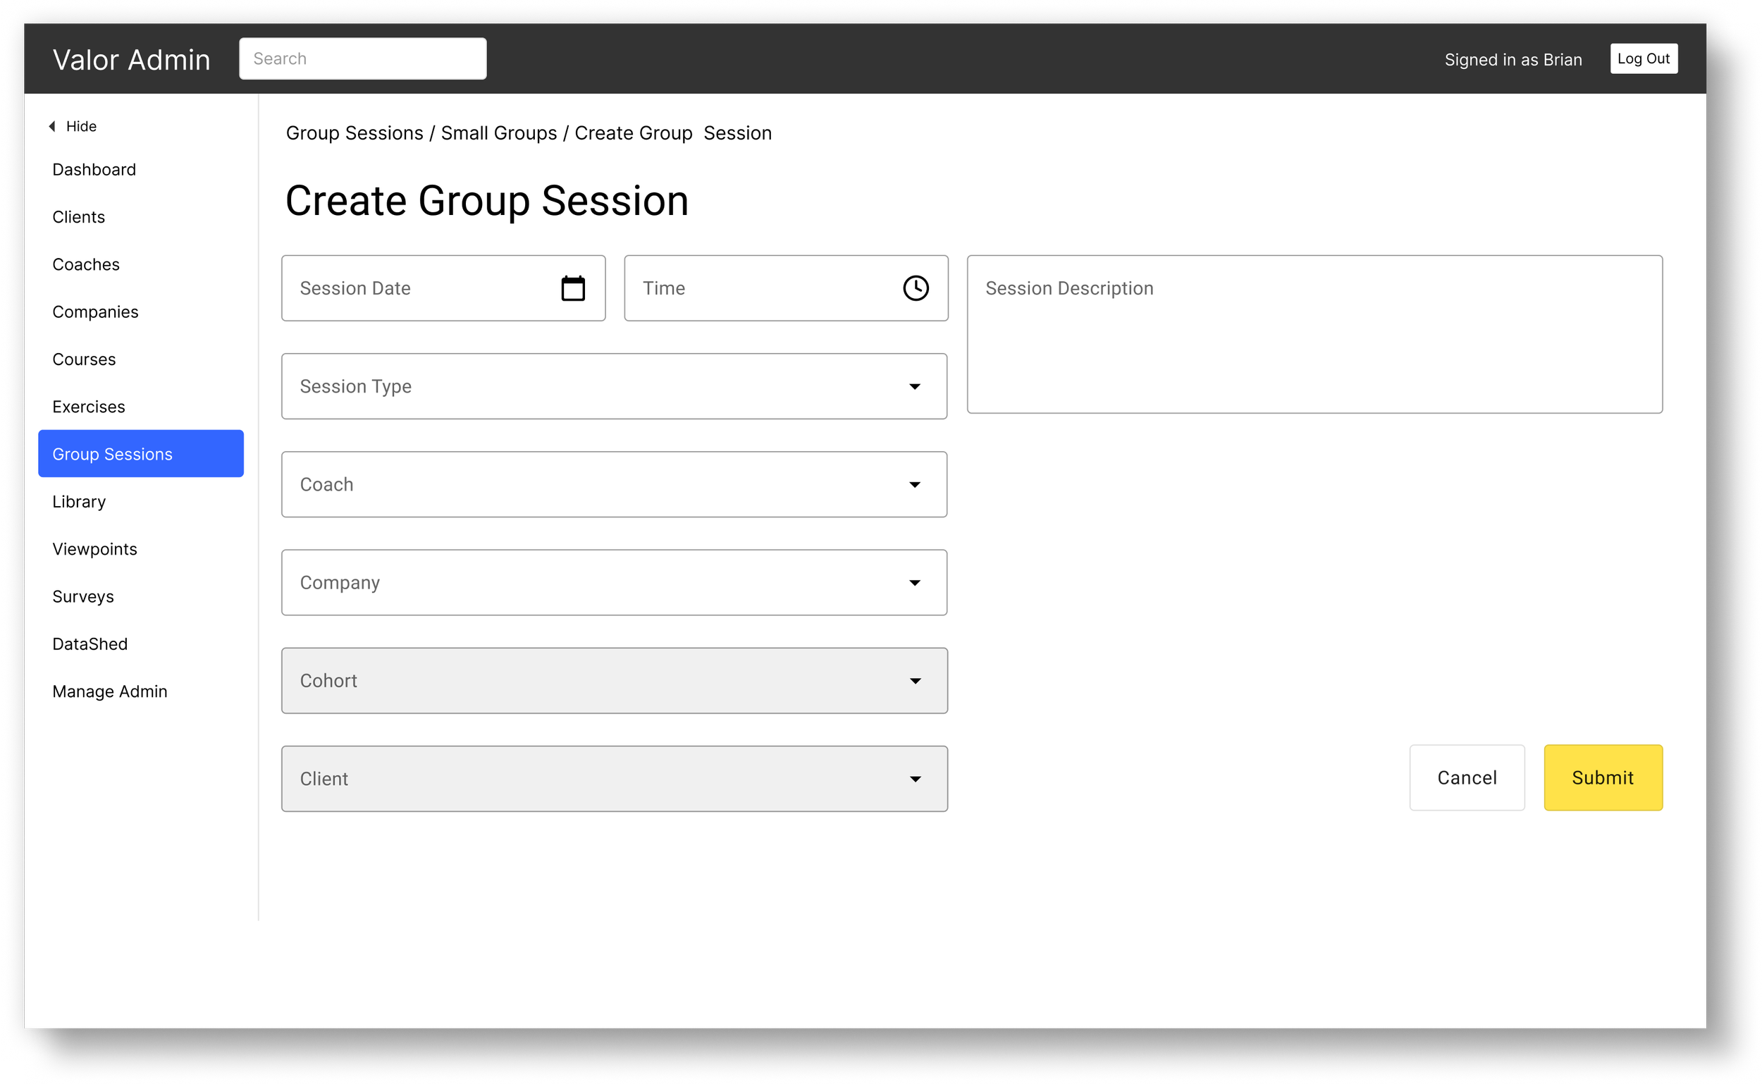Go to Dashboard in sidebar
Image resolution: width=1762 pixels, height=1084 pixels.
[x=94, y=170]
